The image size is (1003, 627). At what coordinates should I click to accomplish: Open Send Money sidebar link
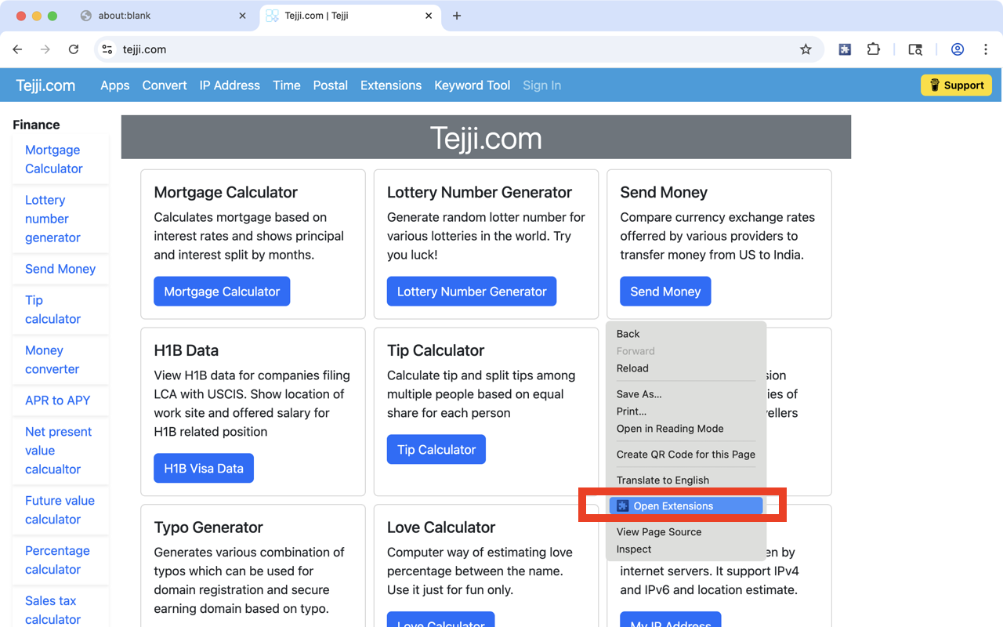60,269
